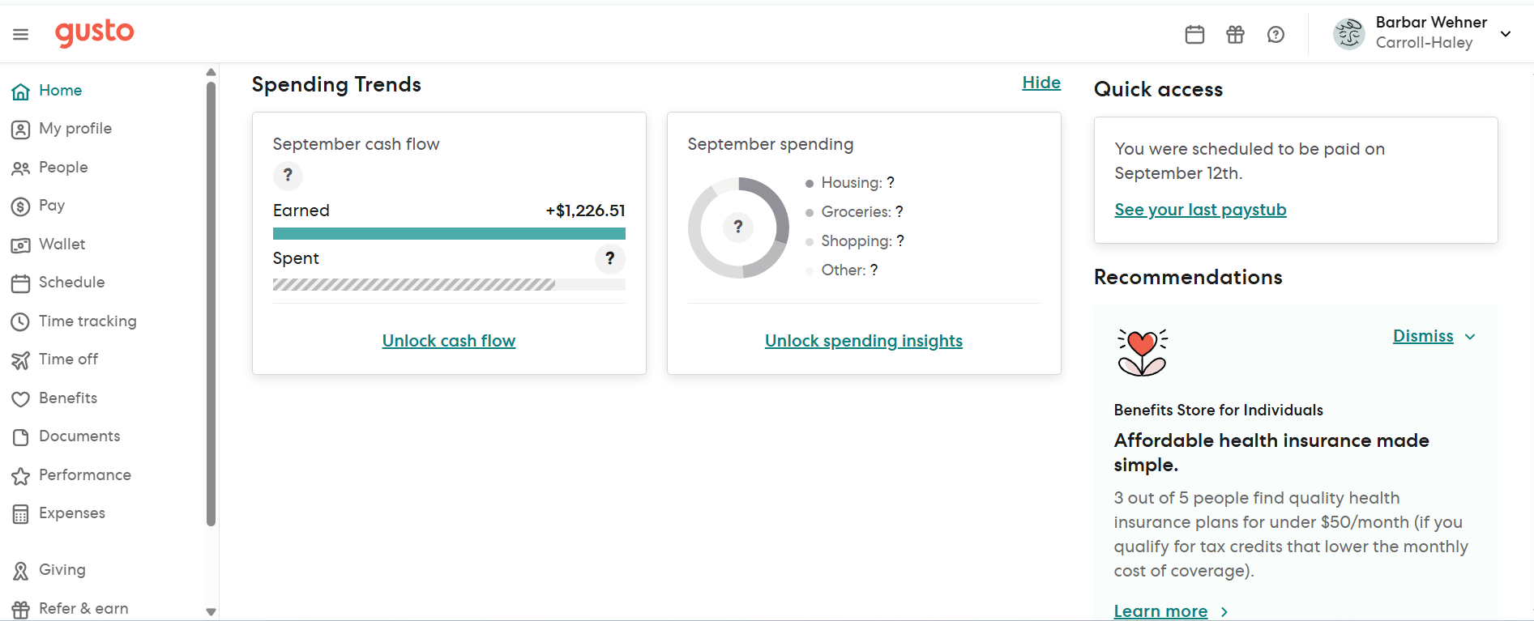Viewport: 1534px width, 621px height.
Task: Click the help question mark icon
Action: point(1275,34)
